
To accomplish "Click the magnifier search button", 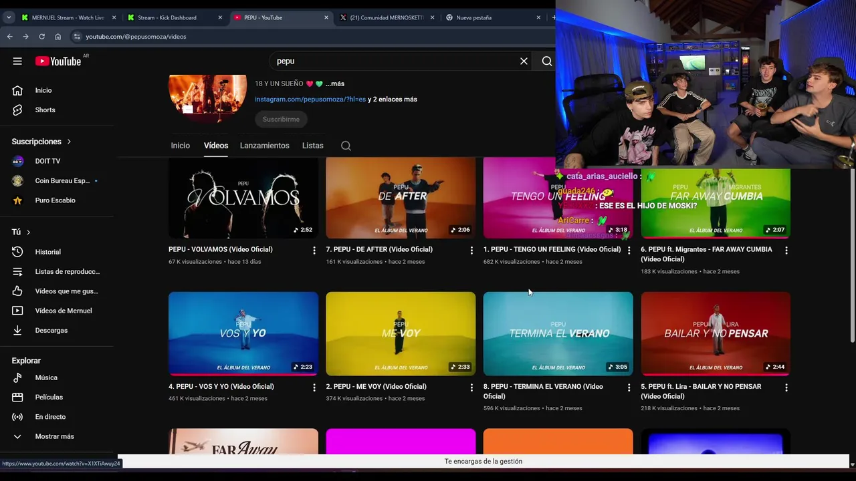I will [x=547, y=61].
